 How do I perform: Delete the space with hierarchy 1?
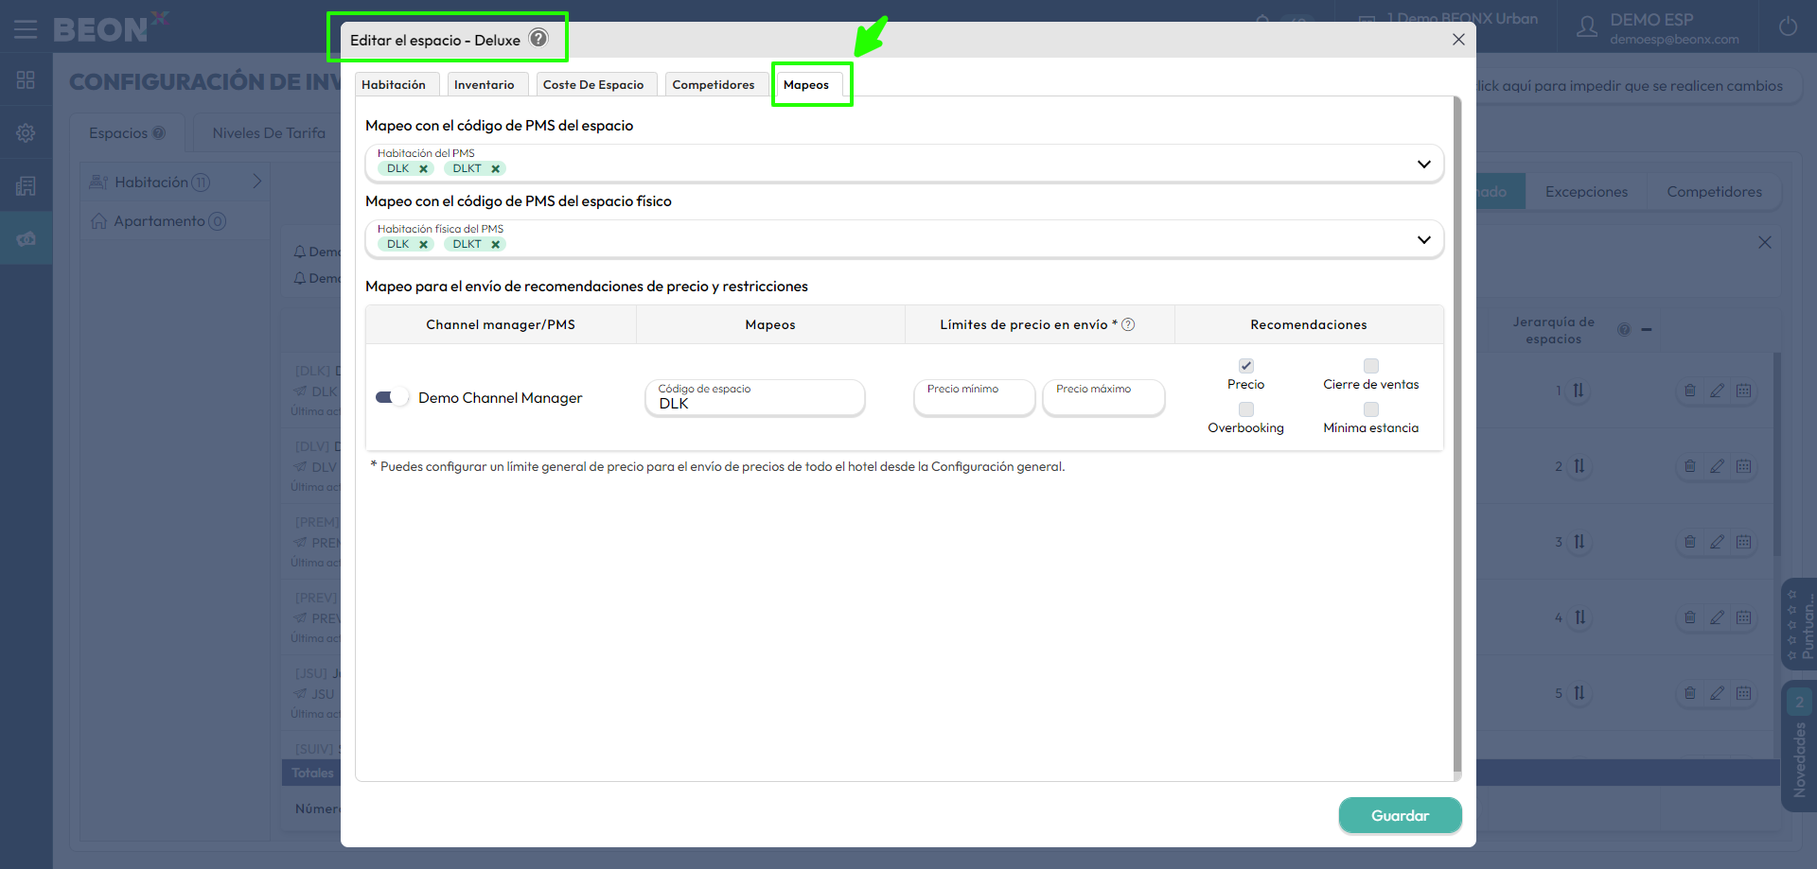(1690, 391)
